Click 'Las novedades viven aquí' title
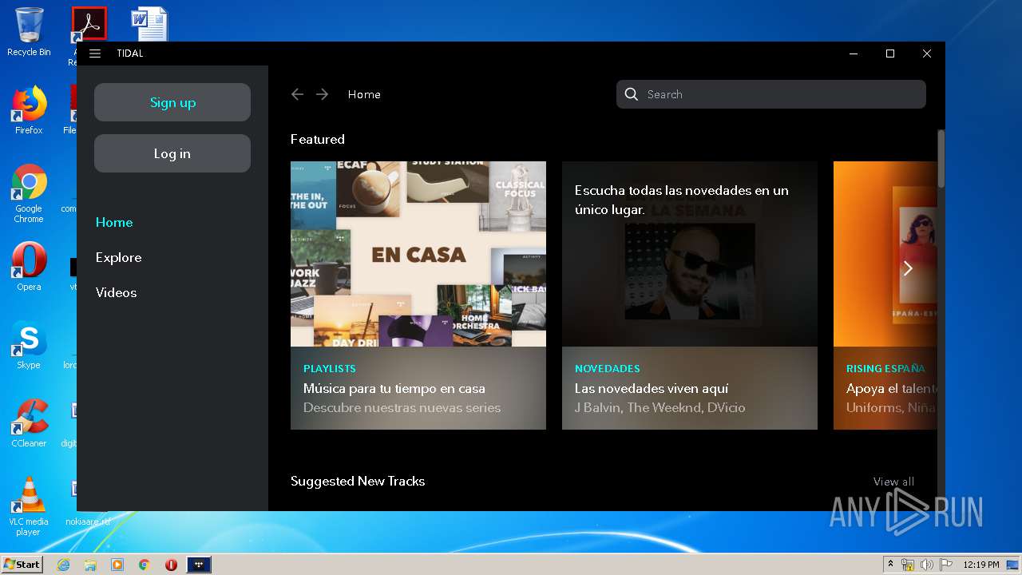This screenshot has height=575, width=1022. coord(652,389)
